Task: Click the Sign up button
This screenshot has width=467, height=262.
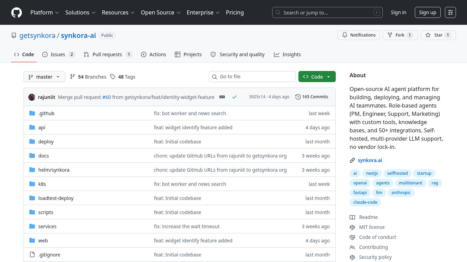Action: pyautogui.click(x=427, y=12)
